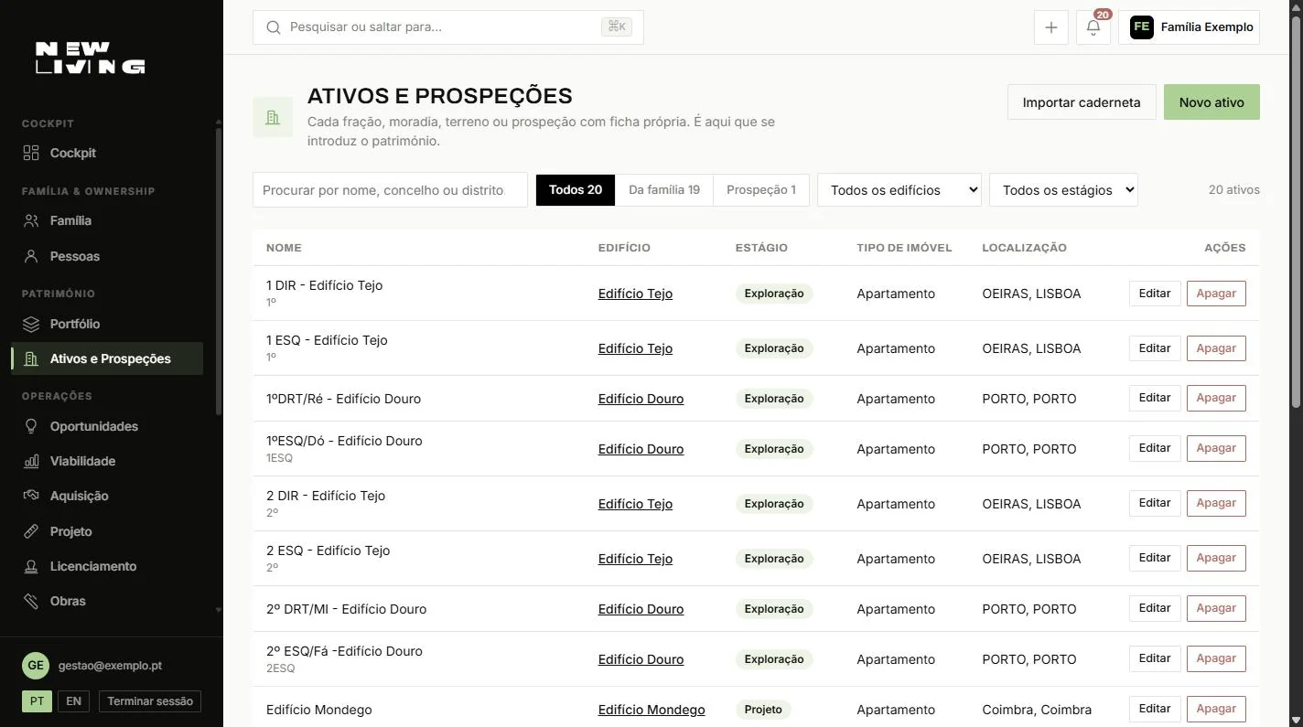Open the Família Exemplo account menu
Screen dimensions: 1303x727
coord(1190,27)
